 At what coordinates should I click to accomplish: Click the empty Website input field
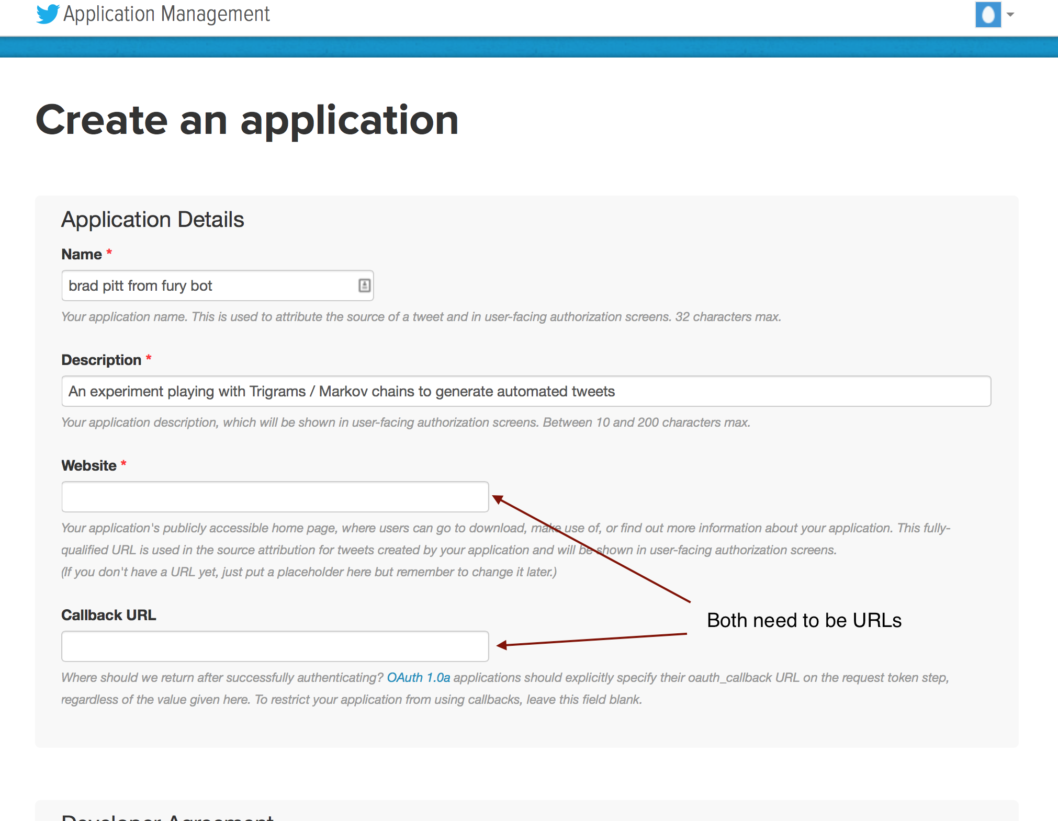click(x=275, y=497)
